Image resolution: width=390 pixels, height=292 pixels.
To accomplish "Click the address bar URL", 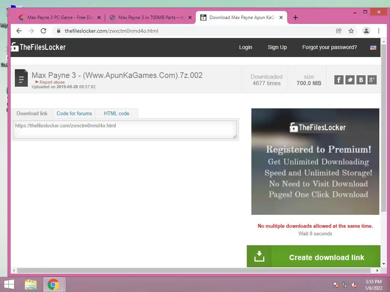I will (x=112, y=31).
